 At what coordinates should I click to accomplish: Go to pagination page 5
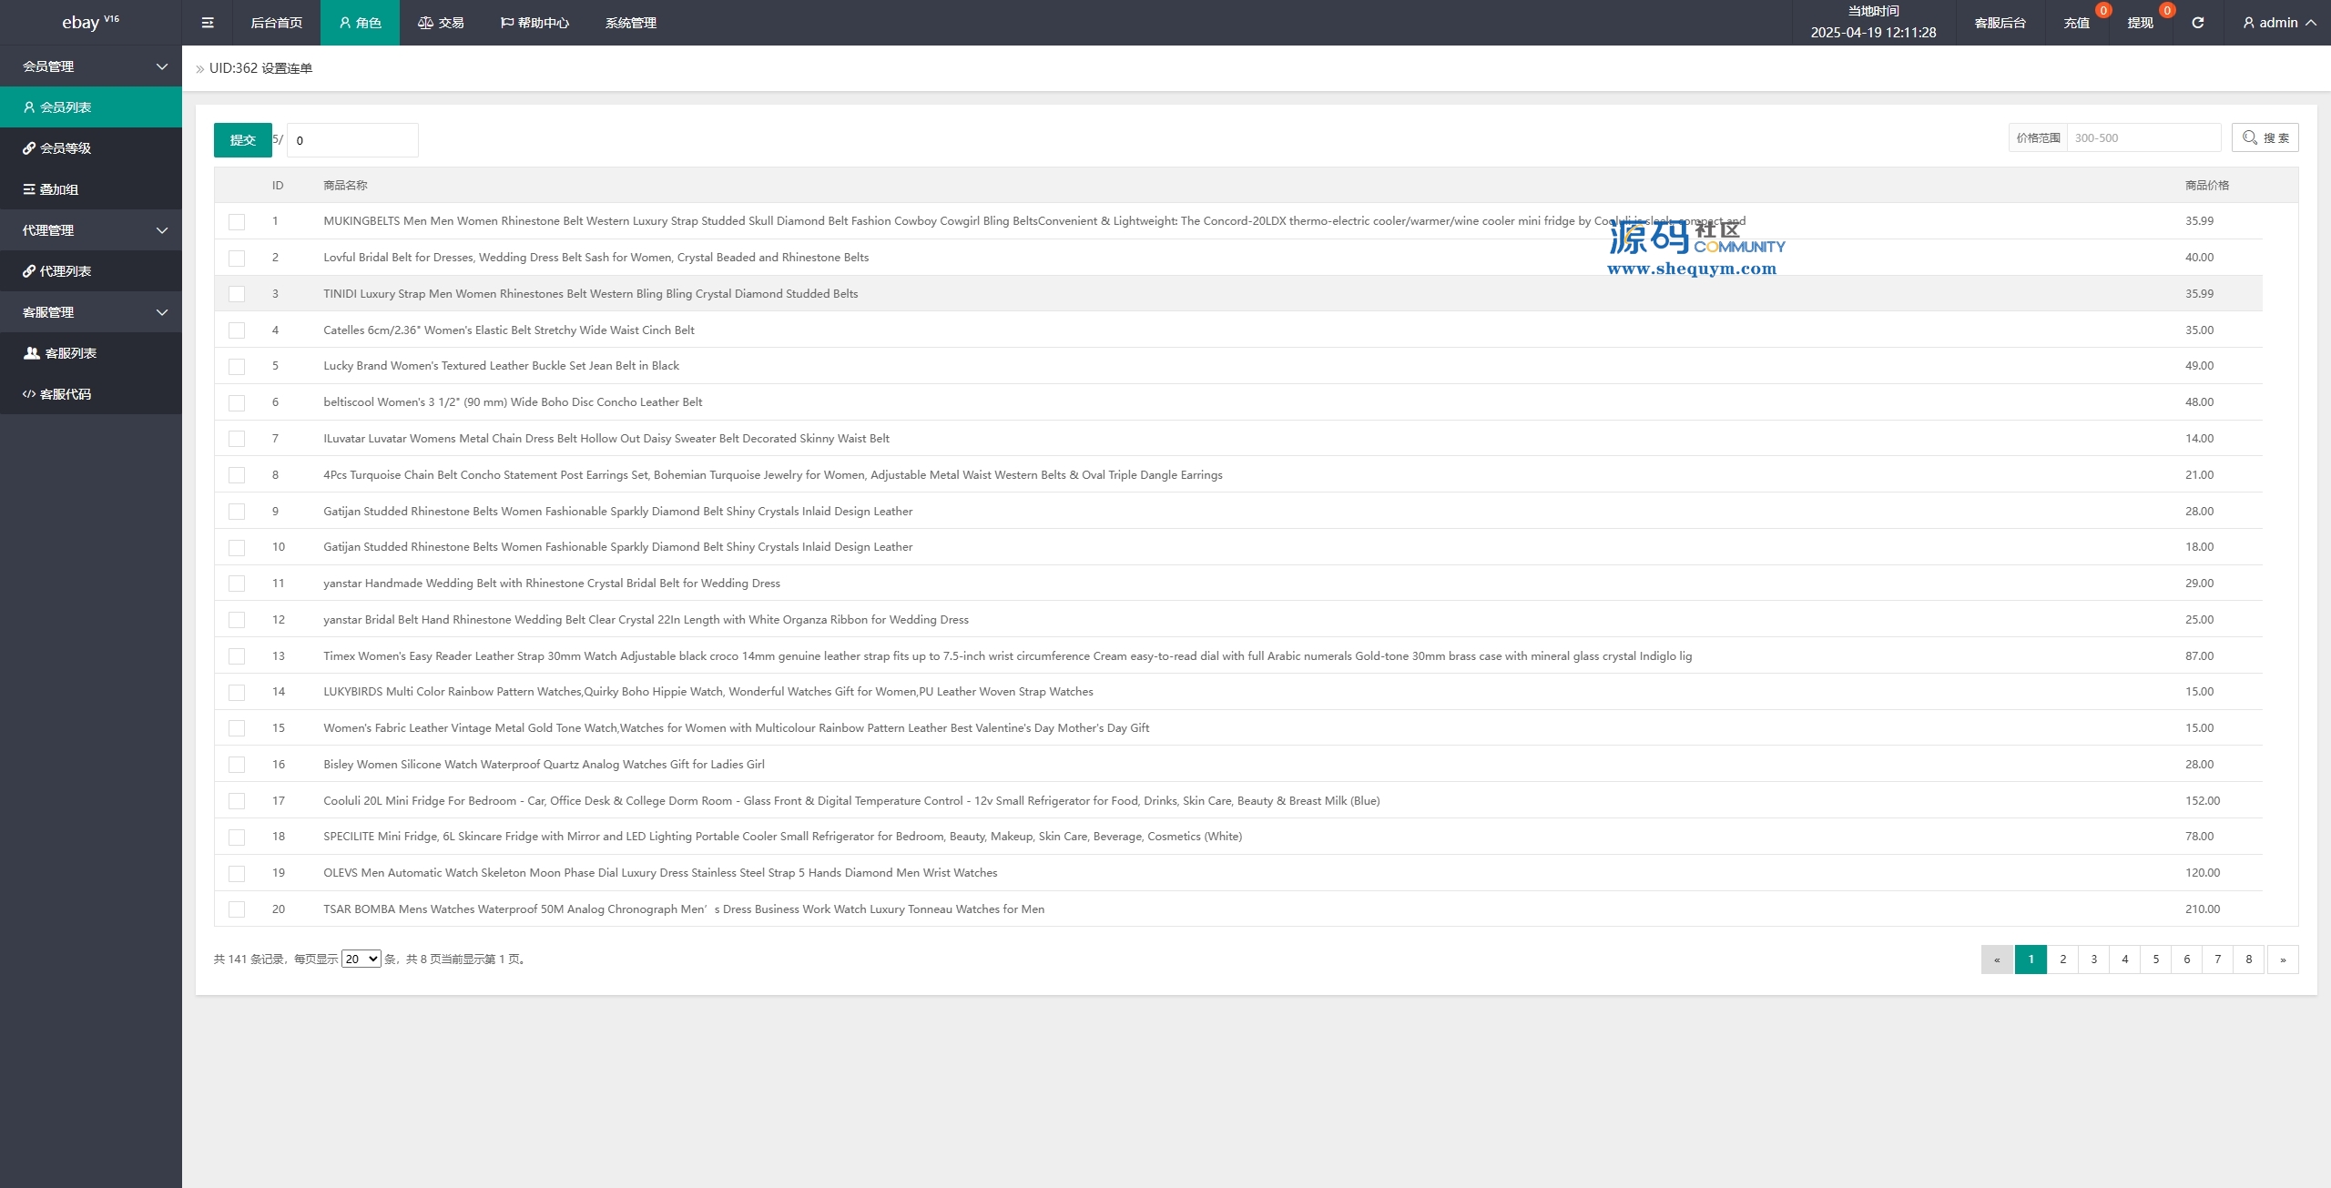[2155, 959]
